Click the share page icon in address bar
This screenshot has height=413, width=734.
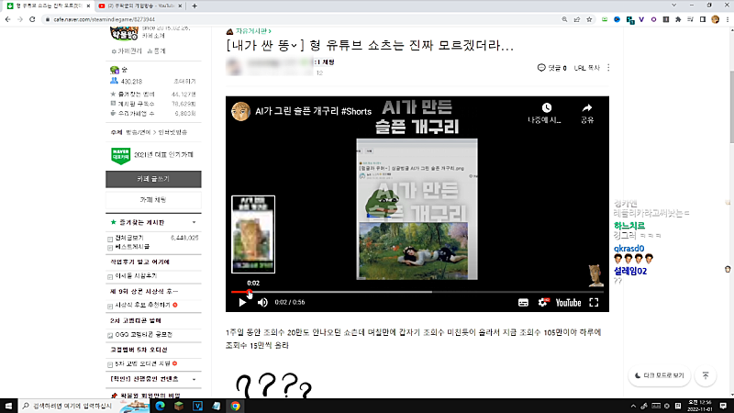coord(577,19)
